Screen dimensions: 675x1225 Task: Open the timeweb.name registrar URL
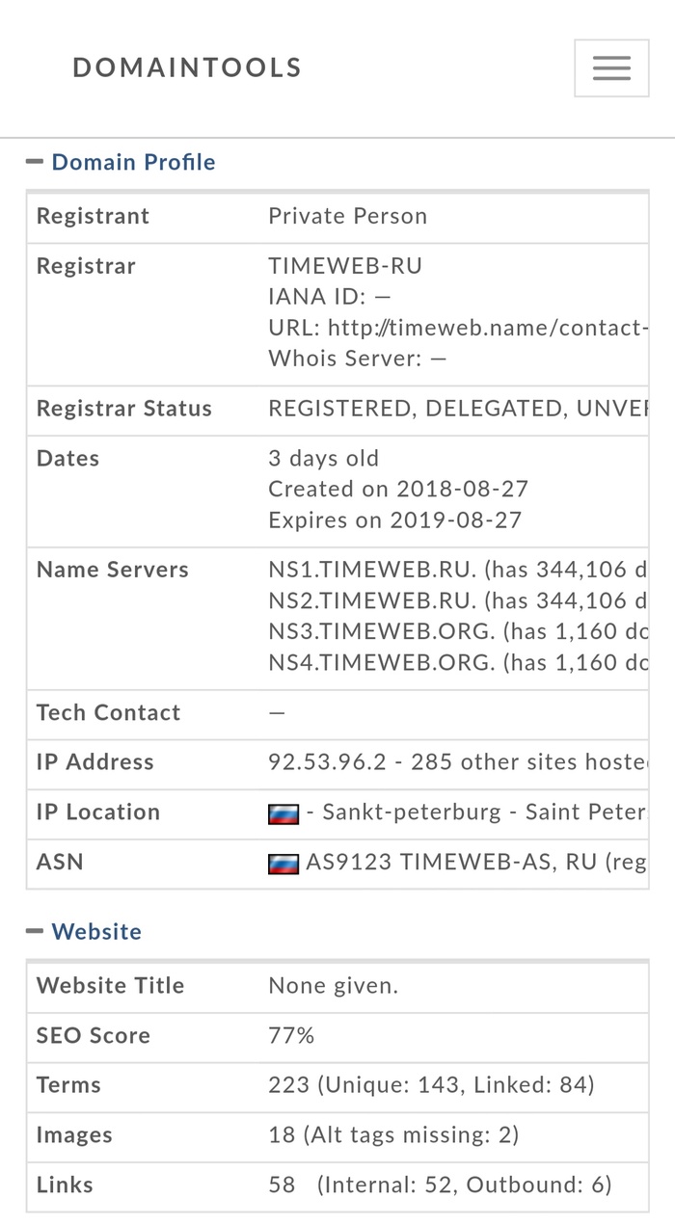[487, 328]
